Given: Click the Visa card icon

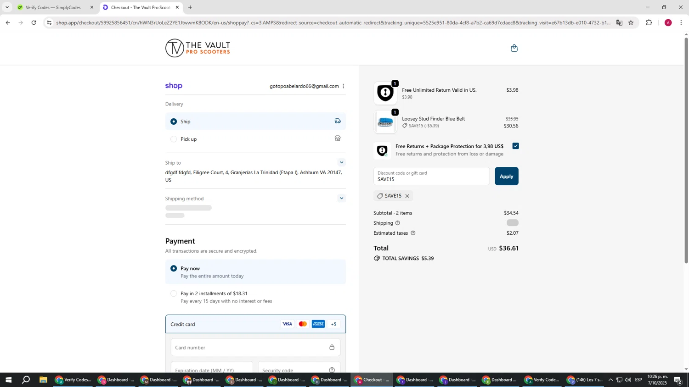Looking at the screenshot, I should 288,324.
